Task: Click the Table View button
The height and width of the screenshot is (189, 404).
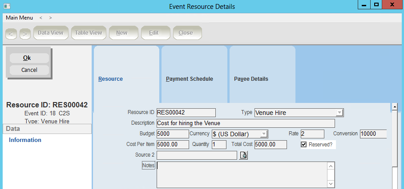Action: click(x=89, y=33)
